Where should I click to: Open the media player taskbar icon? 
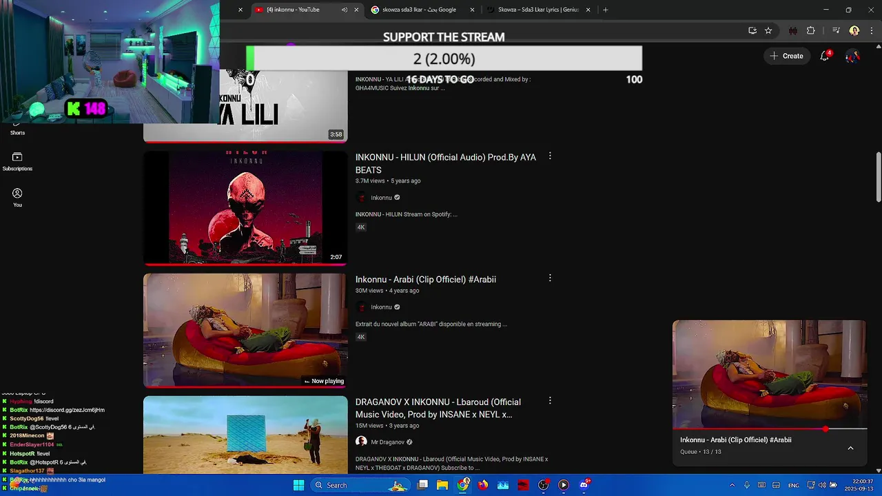click(564, 485)
